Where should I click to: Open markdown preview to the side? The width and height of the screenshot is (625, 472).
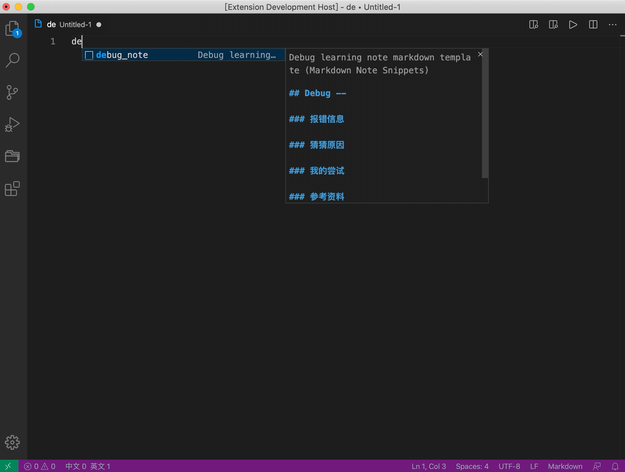[533, 25]
